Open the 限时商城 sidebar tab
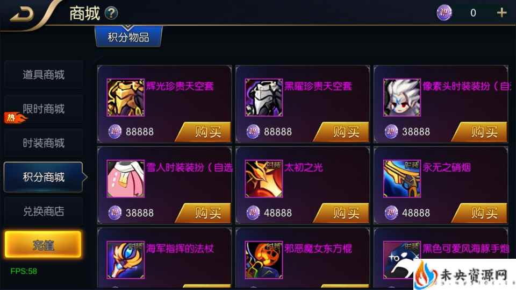The height and width of the screenshot is (290, 516). tap(44, 109)
